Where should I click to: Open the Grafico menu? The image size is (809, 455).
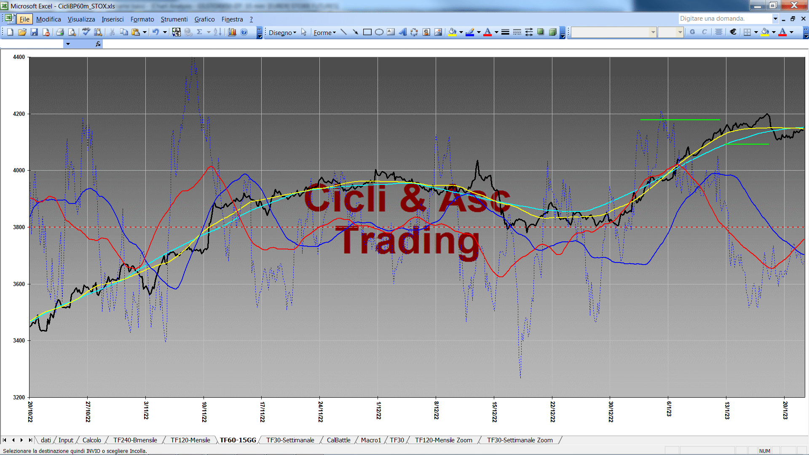[x=204, y=19]
